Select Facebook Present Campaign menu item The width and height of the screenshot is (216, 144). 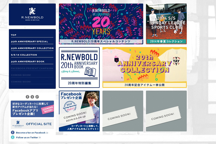(32, 68)
